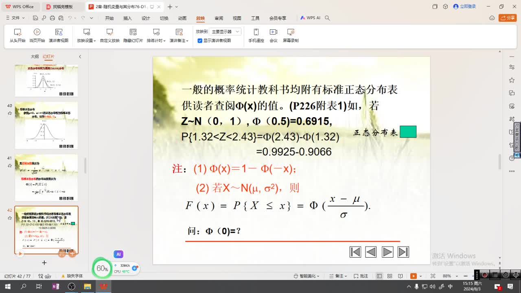Click the save icon in quick toolbar

35,18
